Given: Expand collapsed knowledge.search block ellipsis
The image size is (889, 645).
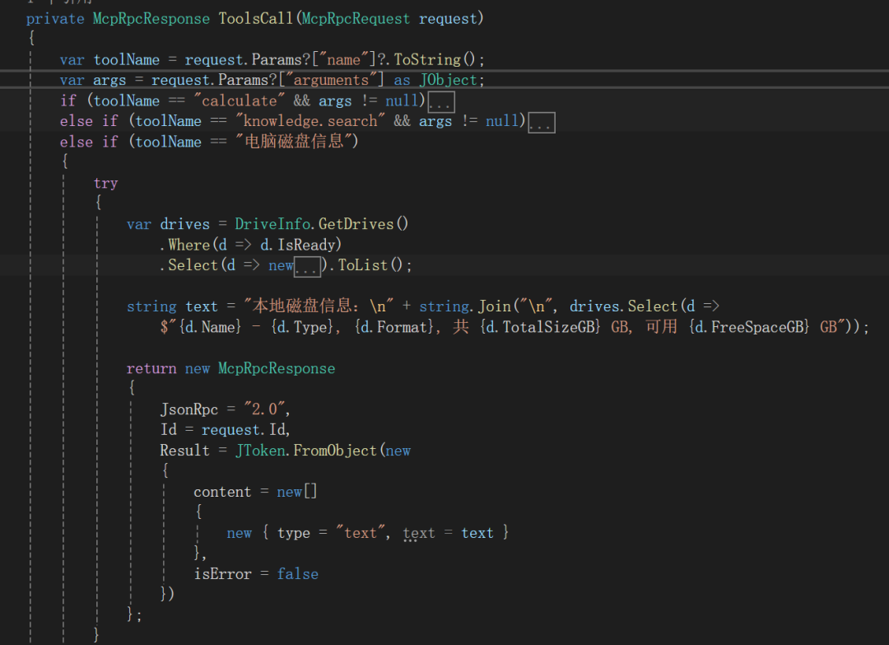Looking at the screenshot, I should [541, 123].
